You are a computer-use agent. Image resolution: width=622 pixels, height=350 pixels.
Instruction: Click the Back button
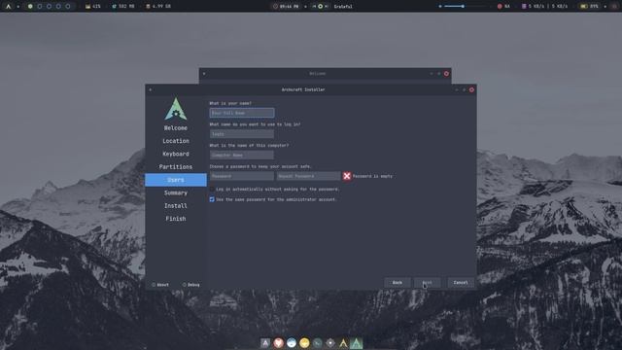pyautogui.click(x=397, y=283)
